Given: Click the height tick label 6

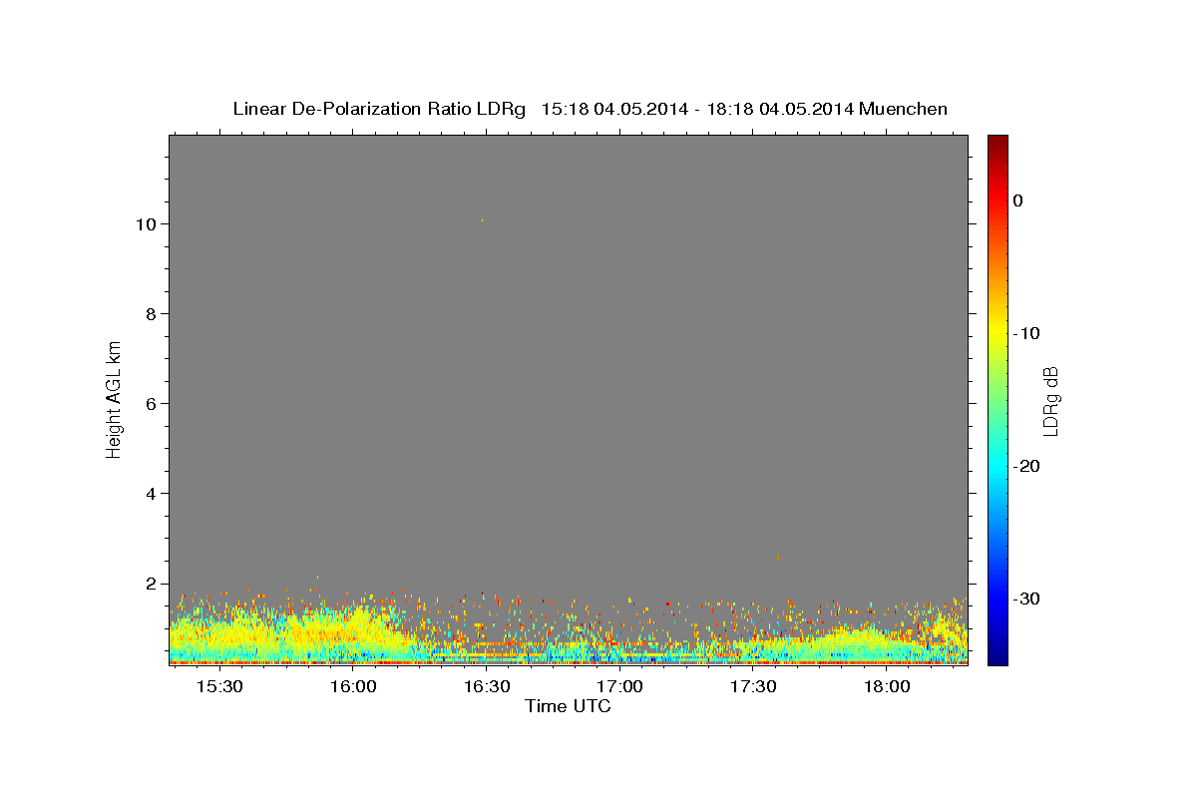Looking at the screenshot, I should (x=151, y=403).
